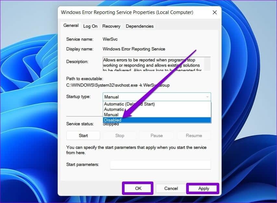Close the Service Properties dialog
Viewport: 277px width, 203px height.
pyautogui.click(x=215, y=12)
